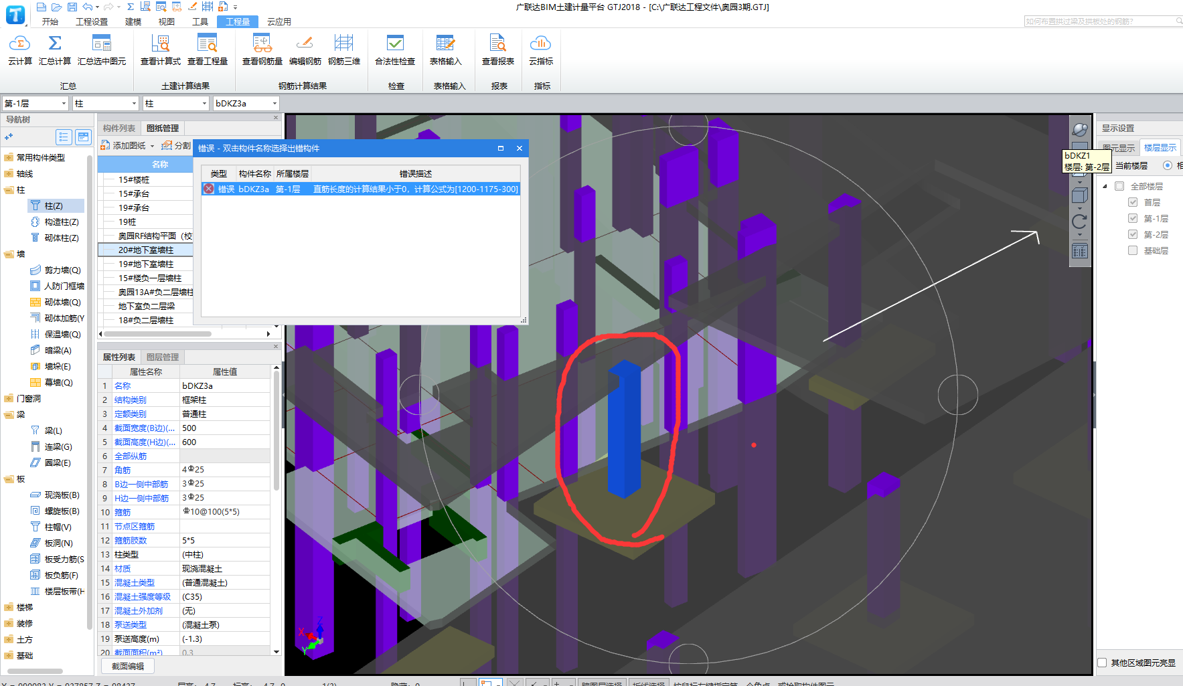This screenshot has width=1183, height=686.
Task: Open the 开始 ribbon tab
Action: (x=50, y=21)
